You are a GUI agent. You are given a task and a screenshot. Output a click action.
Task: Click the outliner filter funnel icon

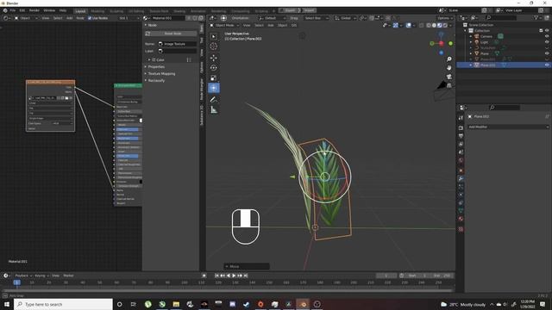click(x=536, y=17)
